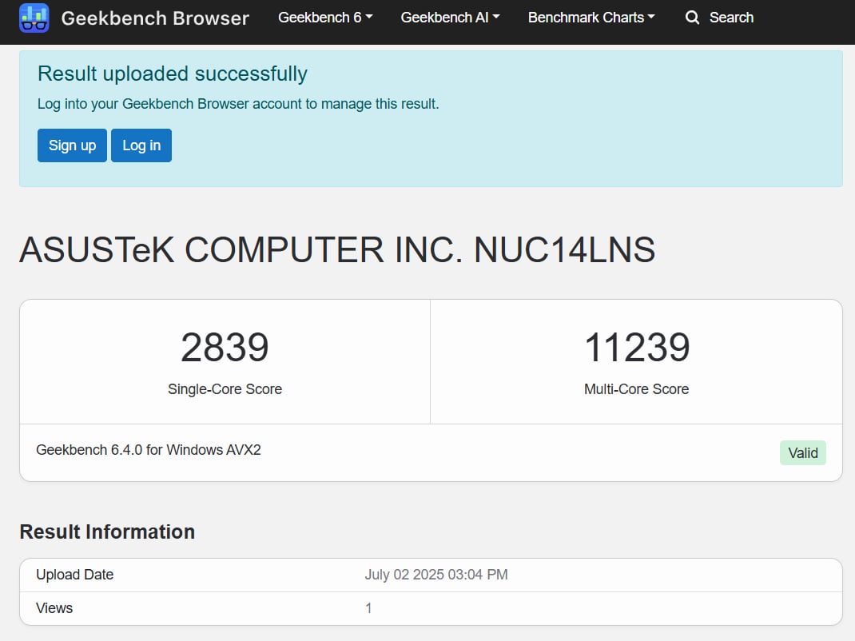The image size is (855, 641).
Task: Select the 11239 multi-core score value
Action: 637,348
